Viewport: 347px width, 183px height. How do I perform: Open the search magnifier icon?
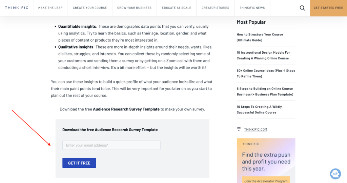click(x=302, y=8)
